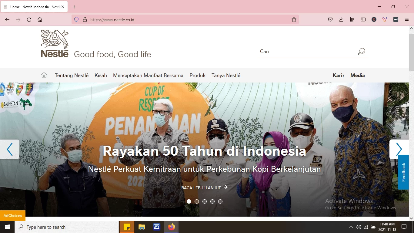
Task: Open the taskbar clock and date
Action: (387, 227)
